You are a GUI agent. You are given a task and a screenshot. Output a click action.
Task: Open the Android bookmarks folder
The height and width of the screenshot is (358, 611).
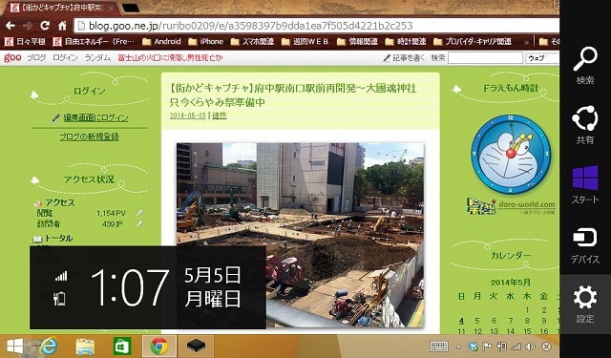[161, 41]
